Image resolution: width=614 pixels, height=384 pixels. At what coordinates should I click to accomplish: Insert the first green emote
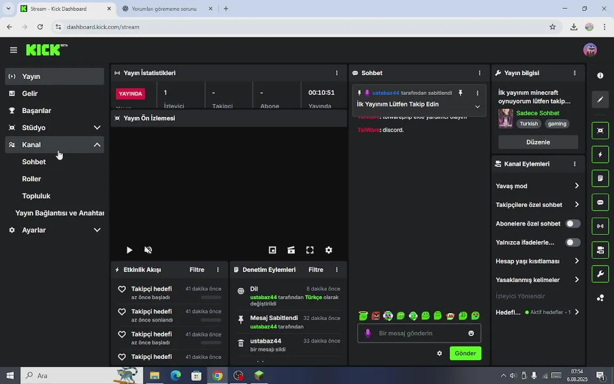363,315
